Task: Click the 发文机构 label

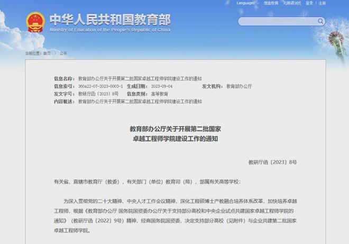Action: tap(213, 86)
